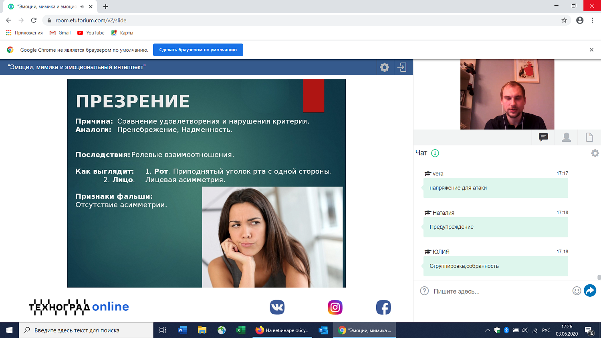Click the exit room icon
Viewport: 601px width, 338px height.
(x=402, y=67)
